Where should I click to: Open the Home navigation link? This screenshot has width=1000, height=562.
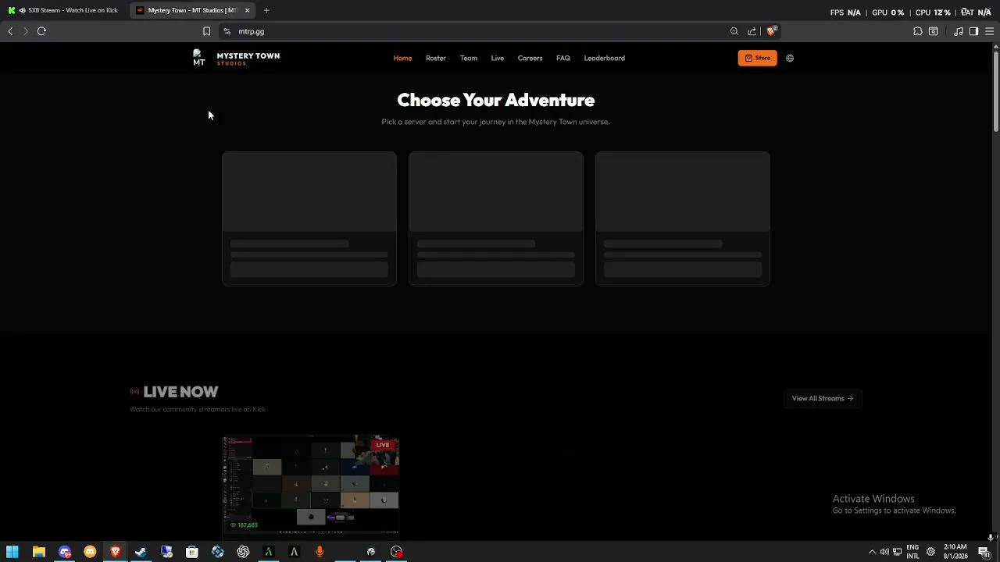click(x=402, y=58)
